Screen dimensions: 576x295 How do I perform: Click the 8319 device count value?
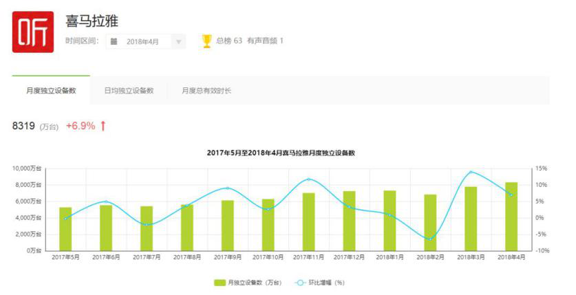(x=23, y=126)
